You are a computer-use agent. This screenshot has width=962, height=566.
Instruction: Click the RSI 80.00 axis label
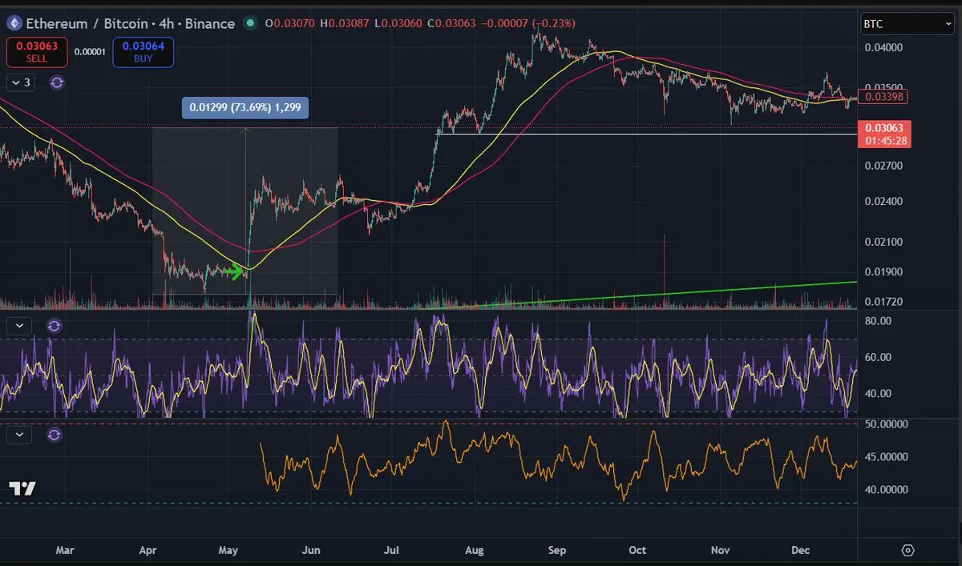(879, 321)
